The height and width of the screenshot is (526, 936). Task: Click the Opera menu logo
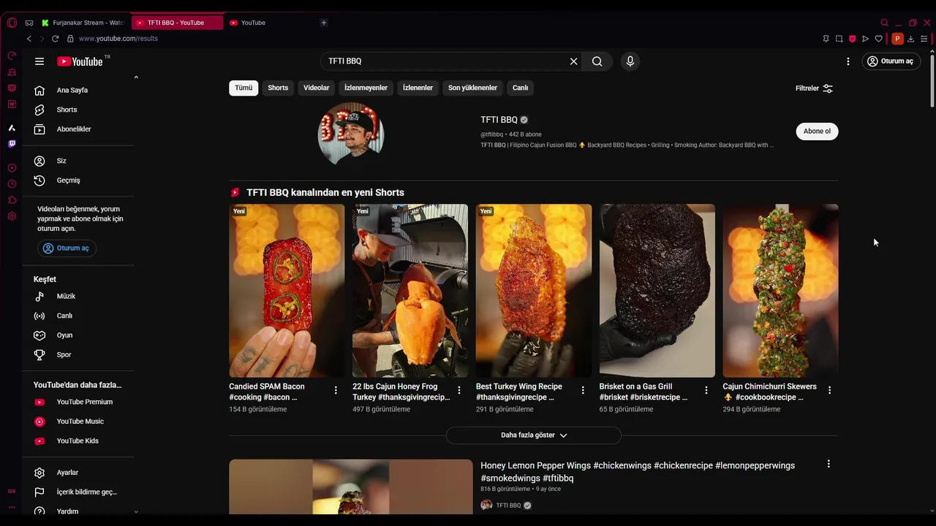coord(12,23)
